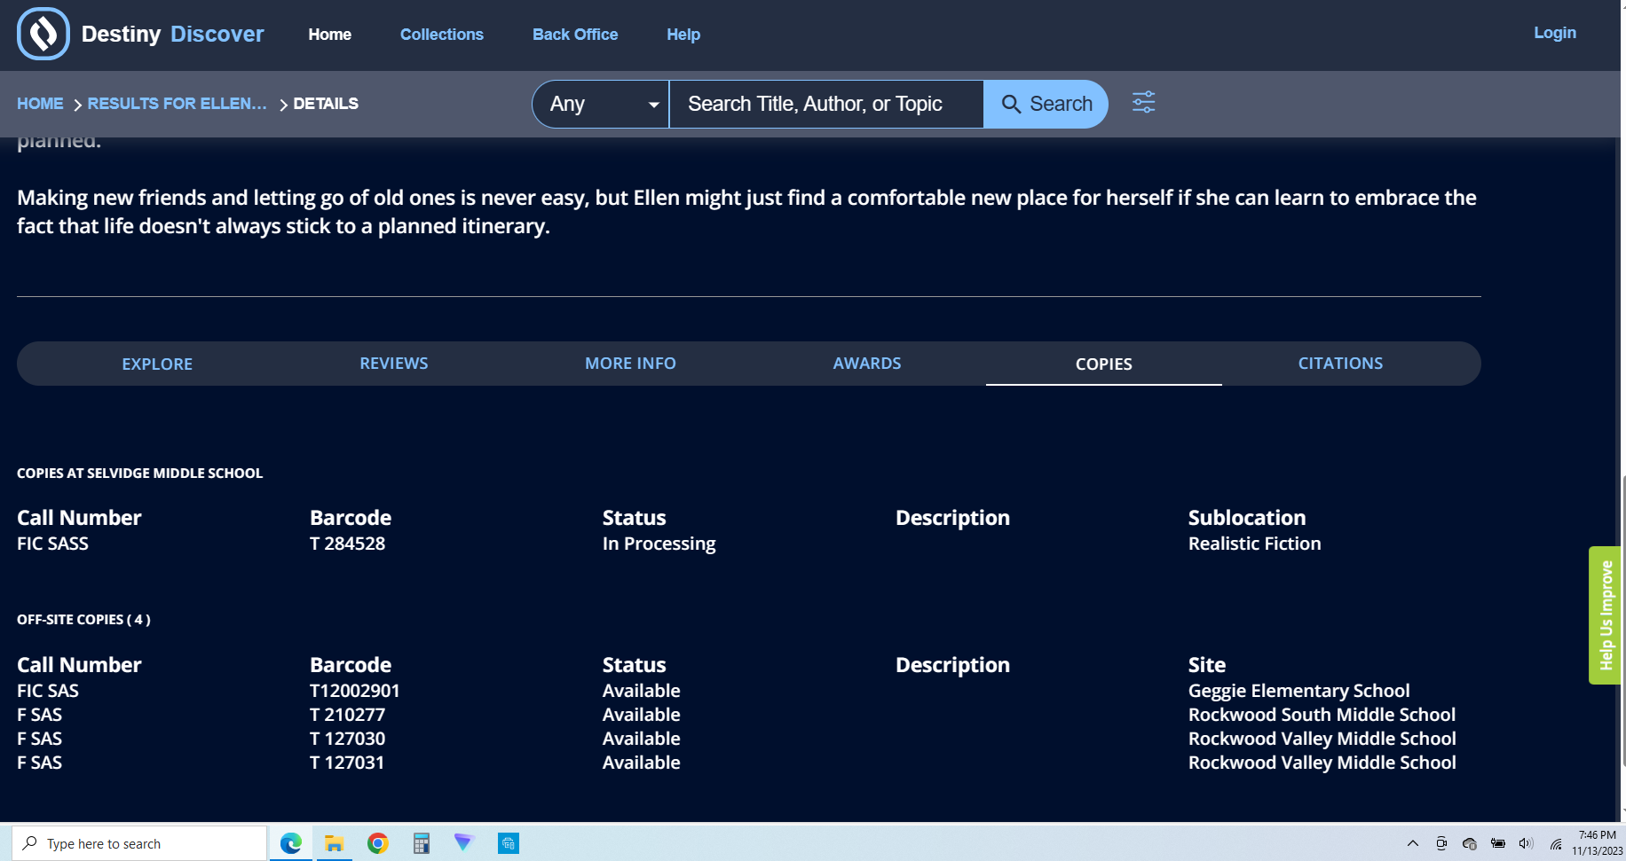The image size is (1626, 861).
Task: Click the Search Title, Author, or Topic field
Action: coord(826,104)
